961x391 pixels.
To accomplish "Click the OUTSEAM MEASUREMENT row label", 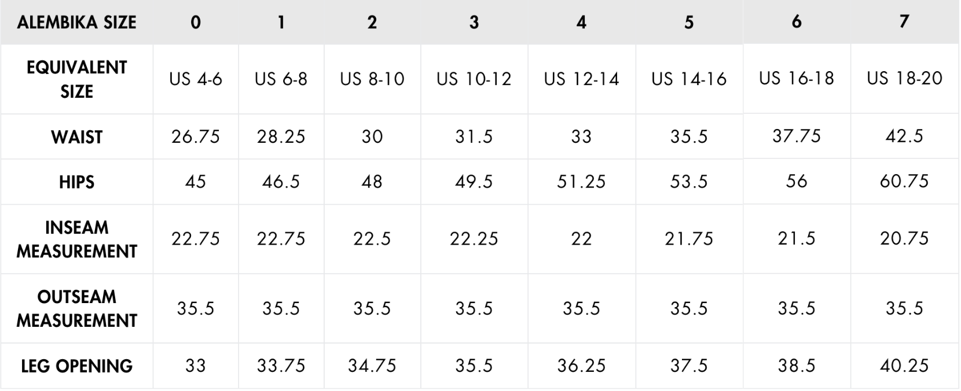I will pyautogui.click(x=76, y=309).
